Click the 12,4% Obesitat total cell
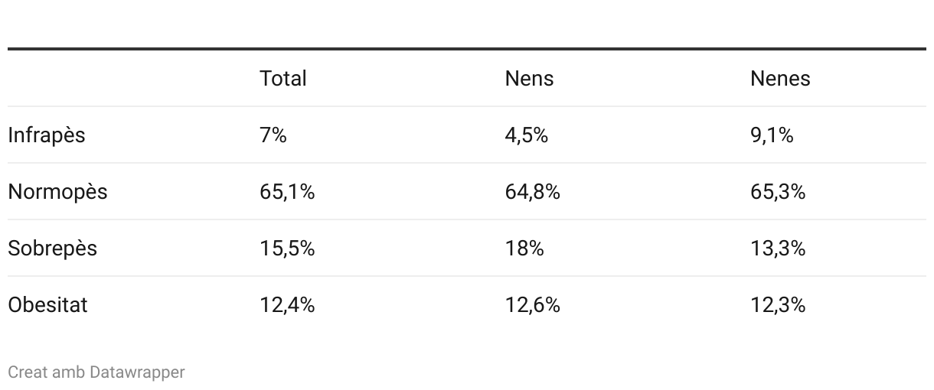This screenshot has width=934, height=390. 287,305
